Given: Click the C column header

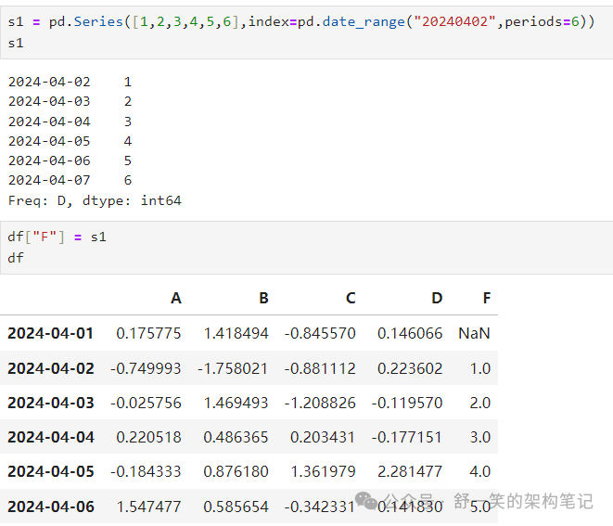Looking at the screenshot, I should 351,298.
